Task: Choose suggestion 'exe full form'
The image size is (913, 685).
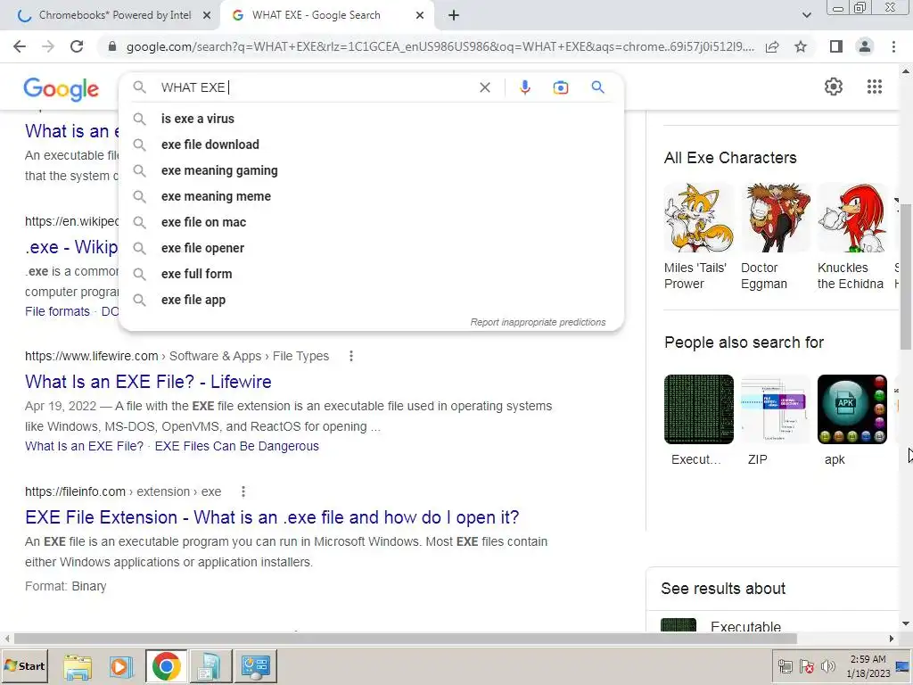Action: (372, 274)
